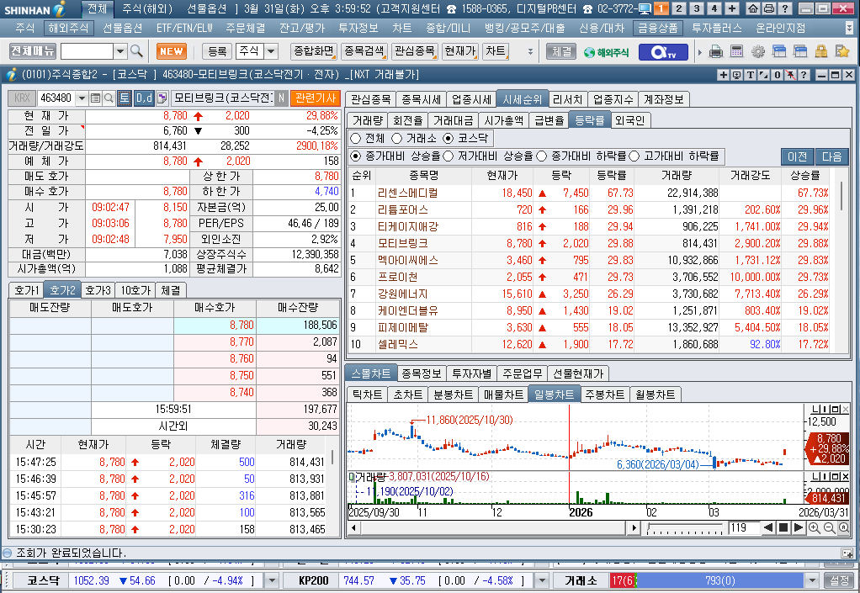Click the chart bar count field 119

743,527
